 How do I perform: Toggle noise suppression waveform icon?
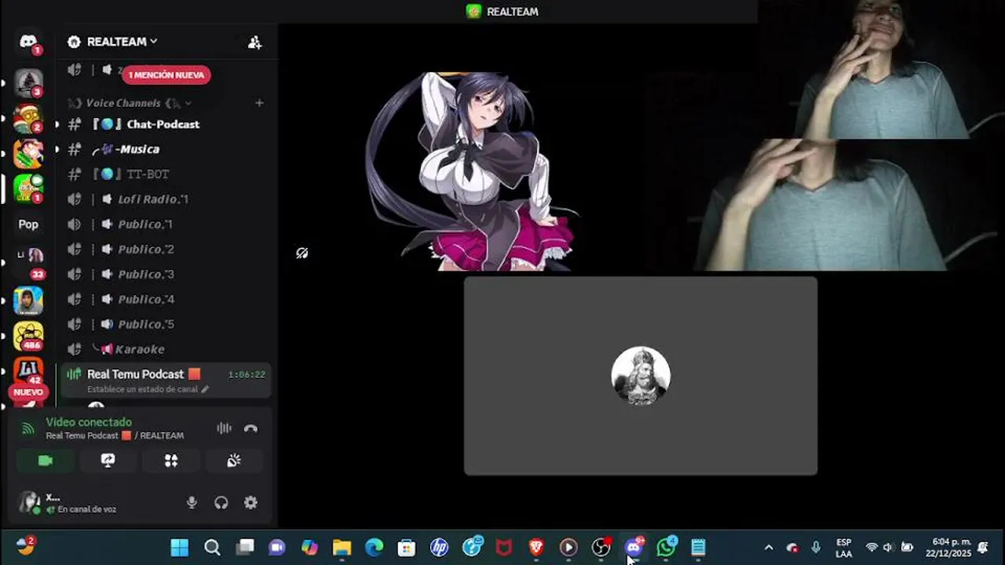point(224,428)
